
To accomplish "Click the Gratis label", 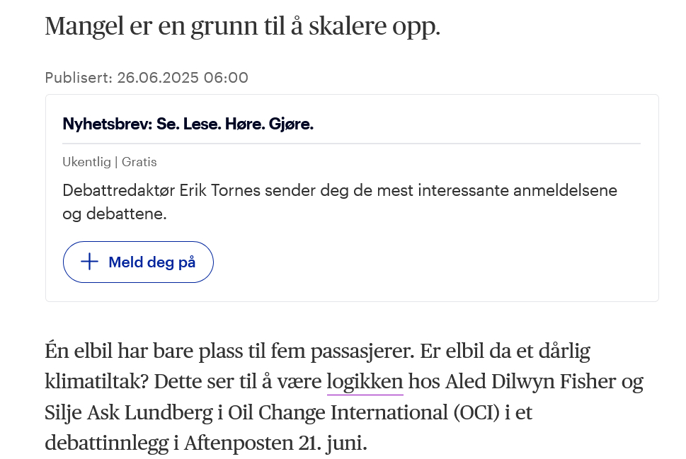I will click(139, 162).
